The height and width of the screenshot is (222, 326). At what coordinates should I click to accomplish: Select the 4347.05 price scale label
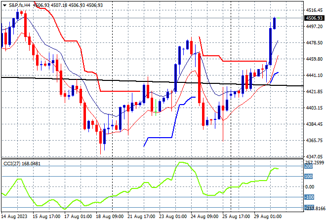click(x=314, y=156)
